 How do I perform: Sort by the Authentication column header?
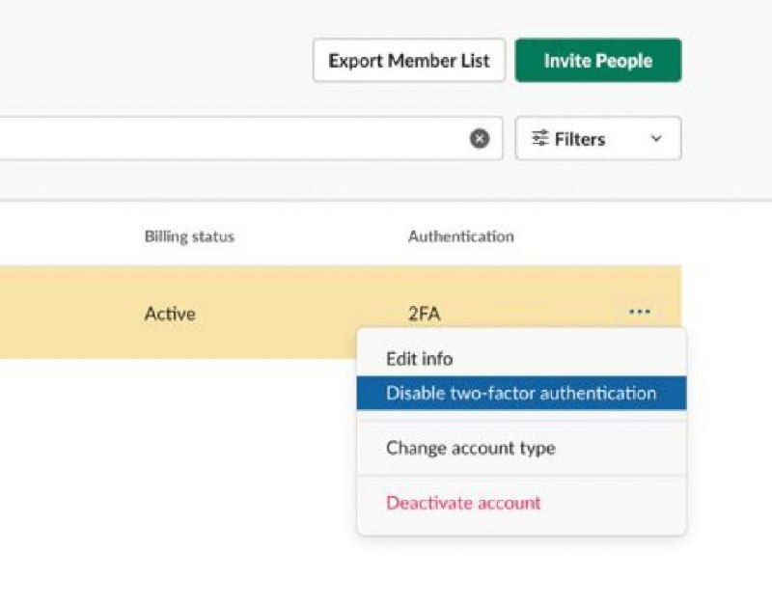click(x=460, y=236)
